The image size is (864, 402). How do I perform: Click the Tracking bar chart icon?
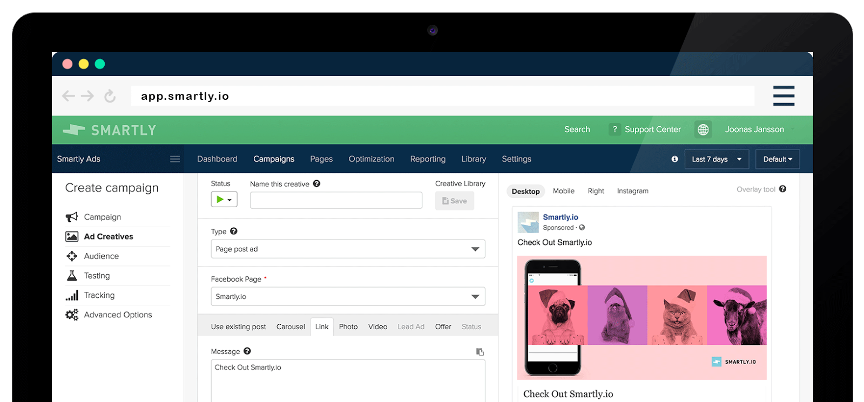coord(72,295)
